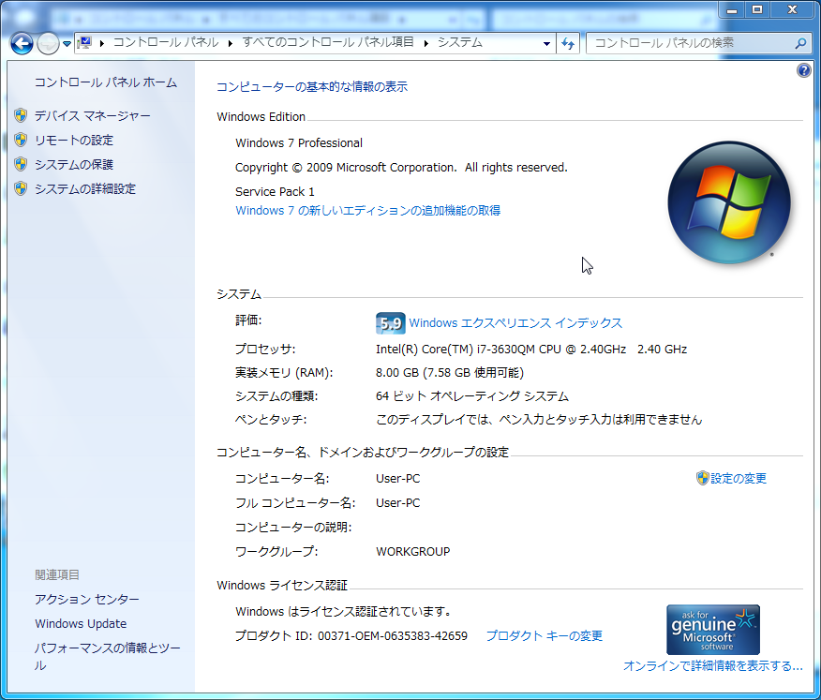Open address bar history dropdown
This screenshot has width=821, height=700.
pos(546,43)
